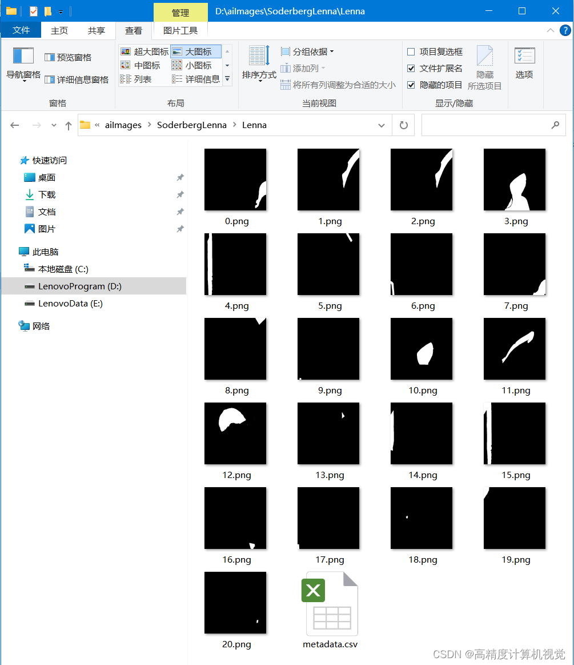Switch to the 查看 ribbon tab
Viewport: 574px width, 665px height.
click(133, 30)
